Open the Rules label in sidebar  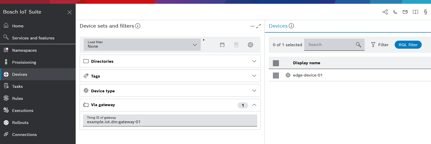[18, 99]
